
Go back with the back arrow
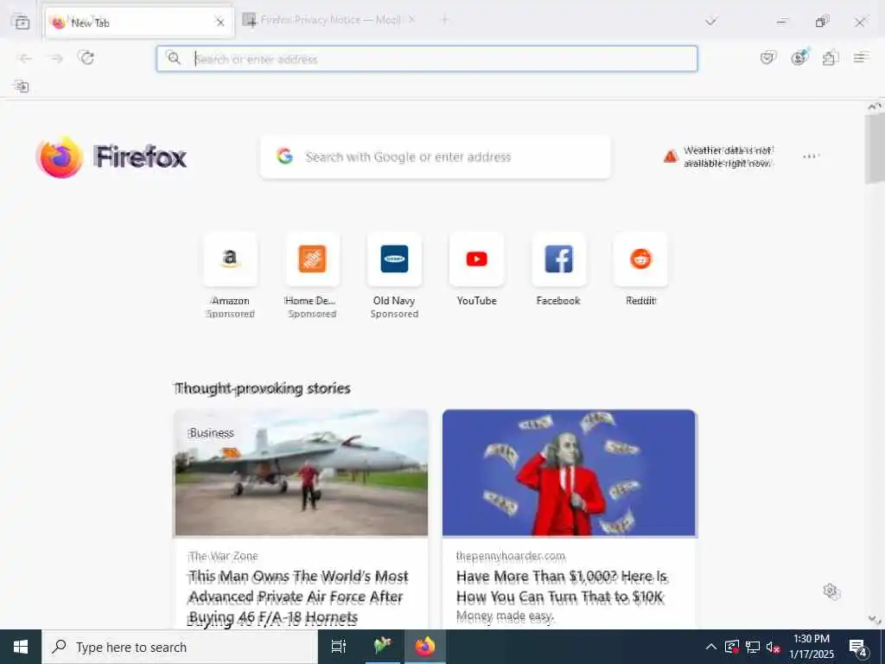pos(25,58)
